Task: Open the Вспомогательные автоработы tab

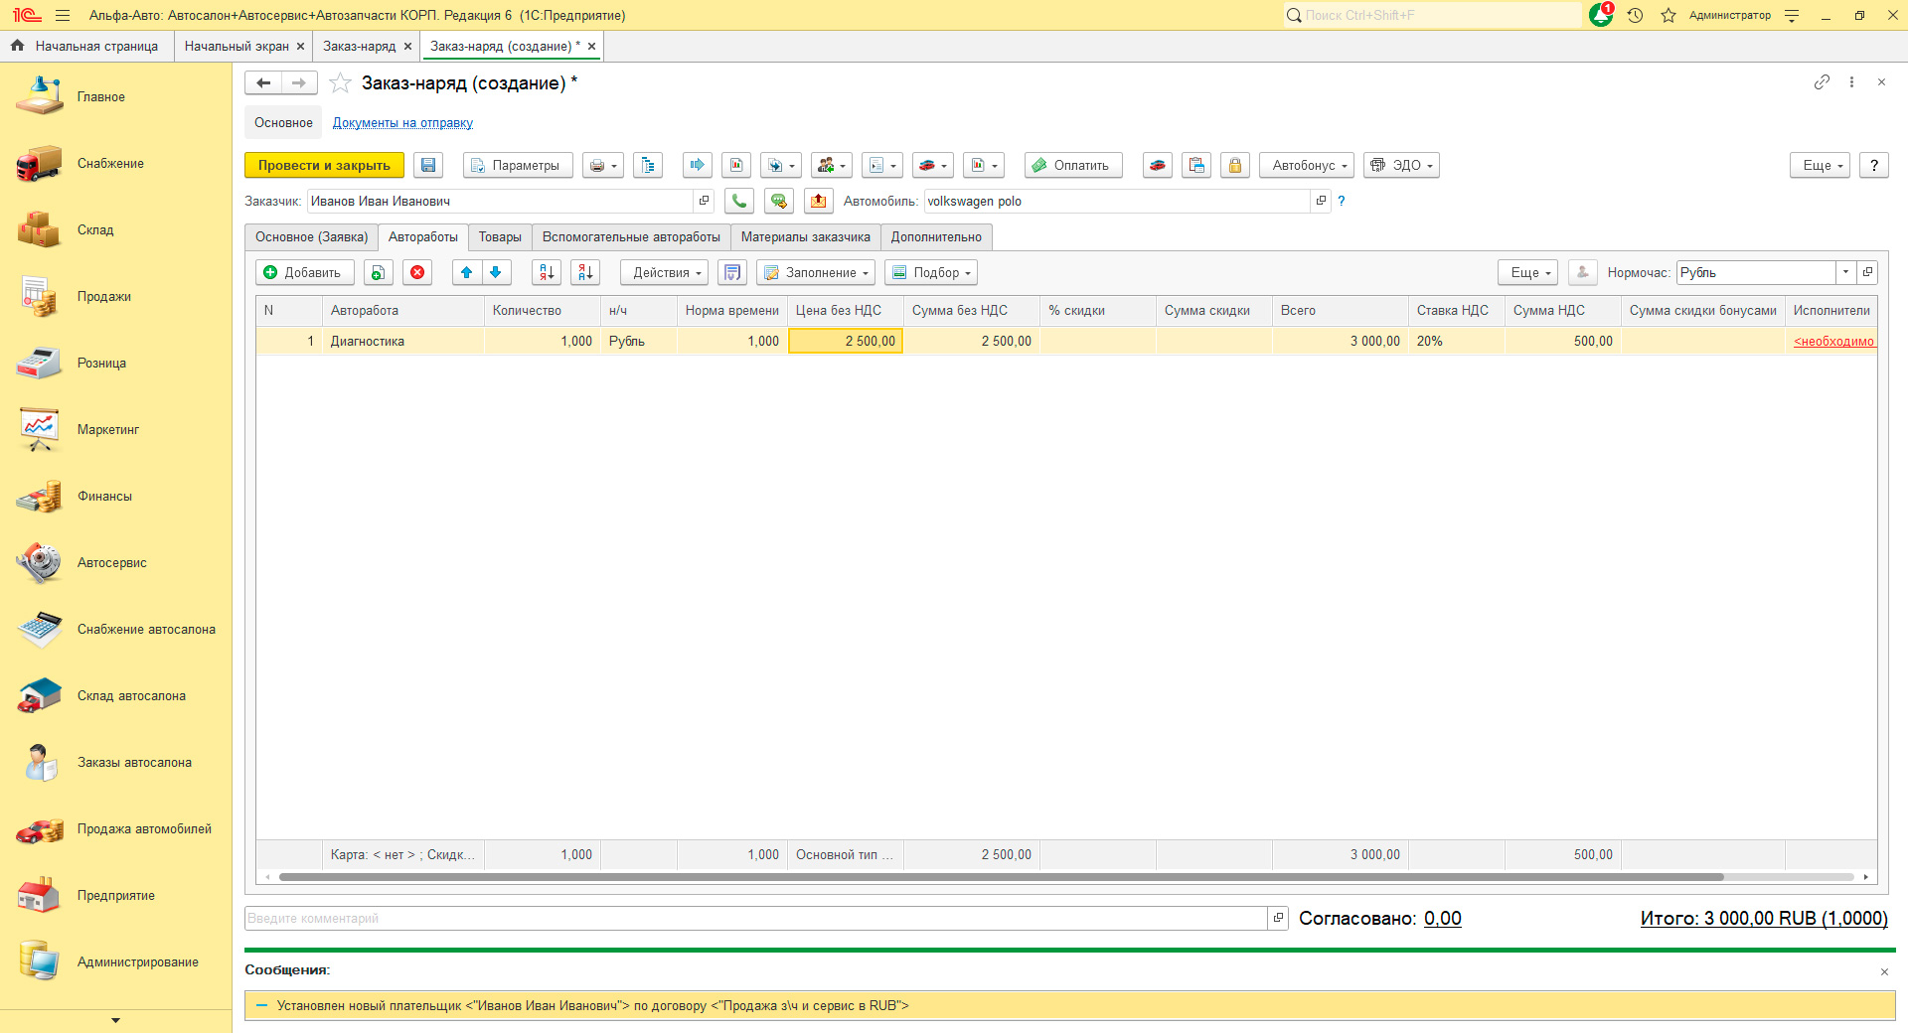Action: point(631,237)
